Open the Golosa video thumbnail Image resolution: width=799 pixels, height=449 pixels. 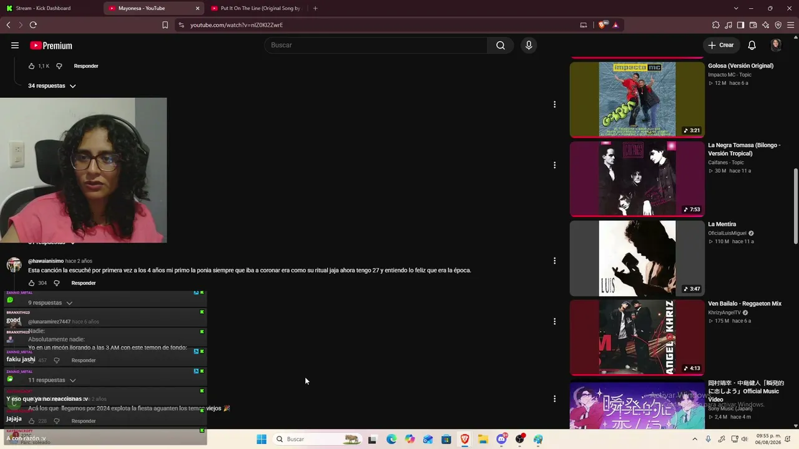click(x=637, y=99)
